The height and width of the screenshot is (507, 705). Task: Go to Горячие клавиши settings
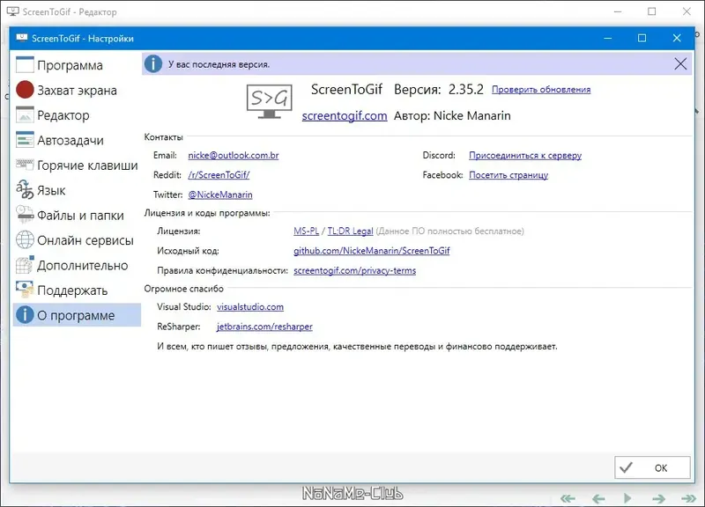point(77,165)
